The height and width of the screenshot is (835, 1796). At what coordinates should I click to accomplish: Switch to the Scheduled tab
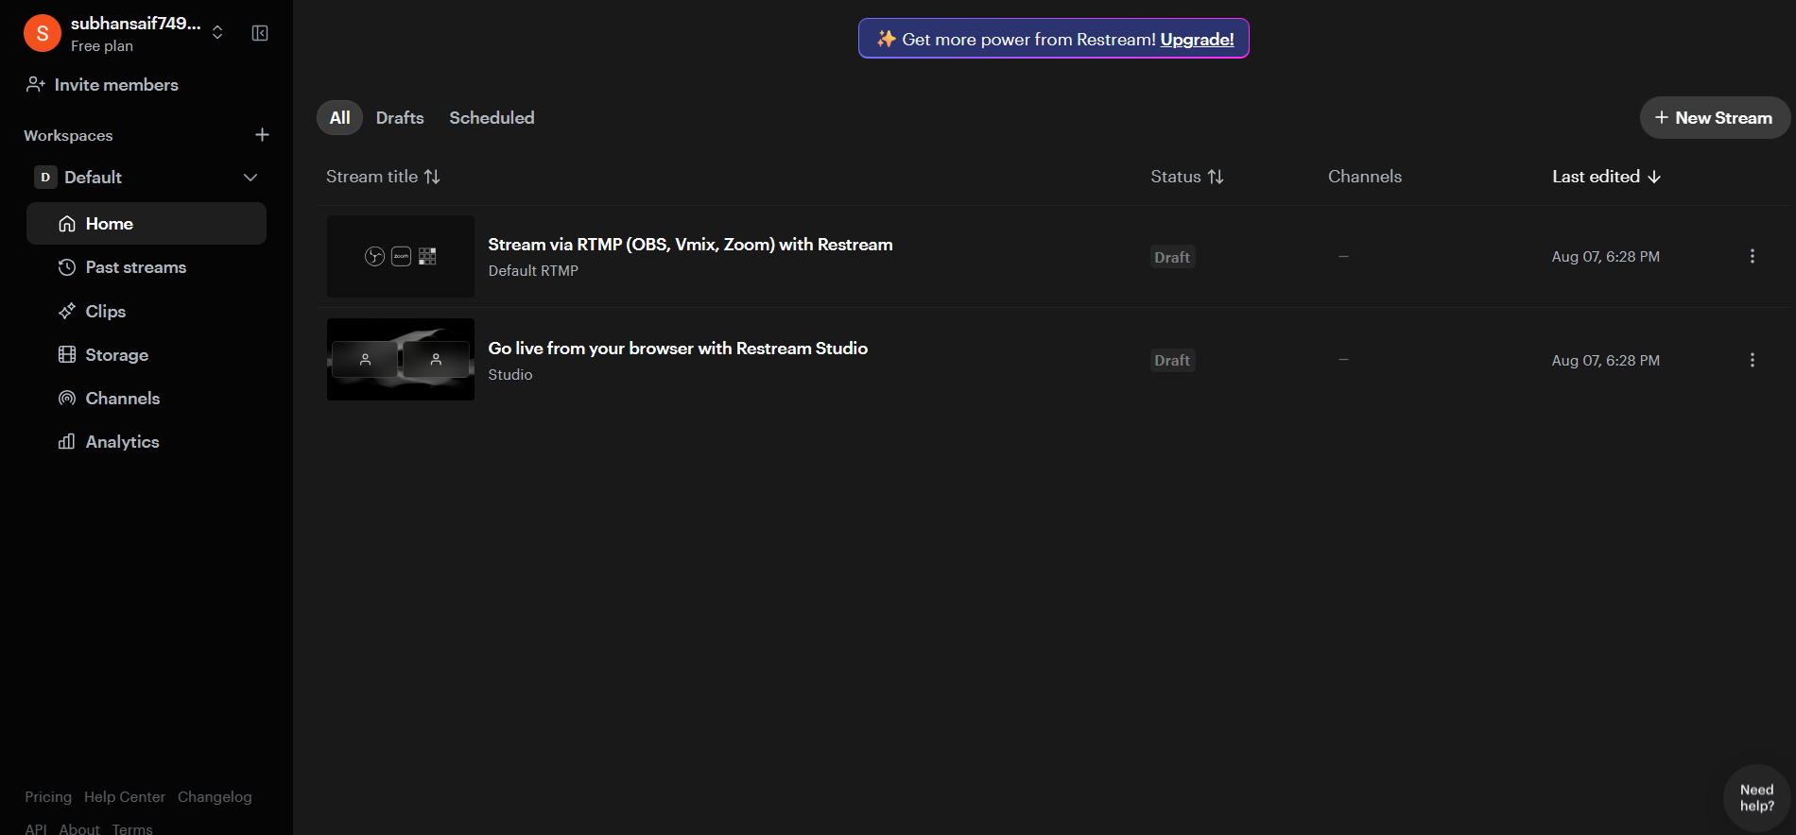click(492, 118)
